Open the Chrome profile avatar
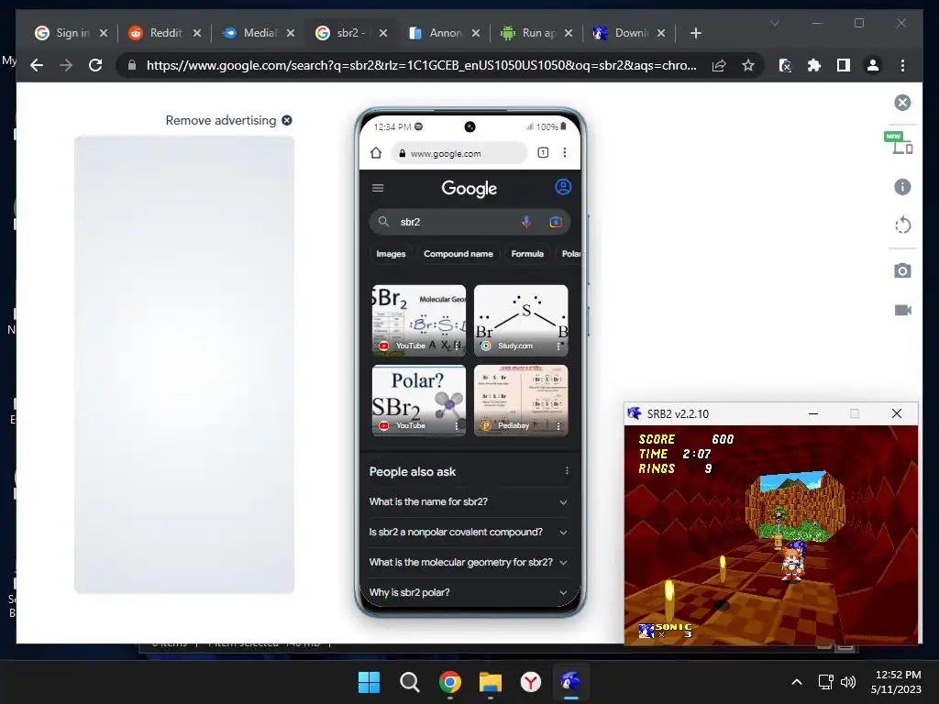The height and width of the screenshot is (704, 939). point(873,65)
